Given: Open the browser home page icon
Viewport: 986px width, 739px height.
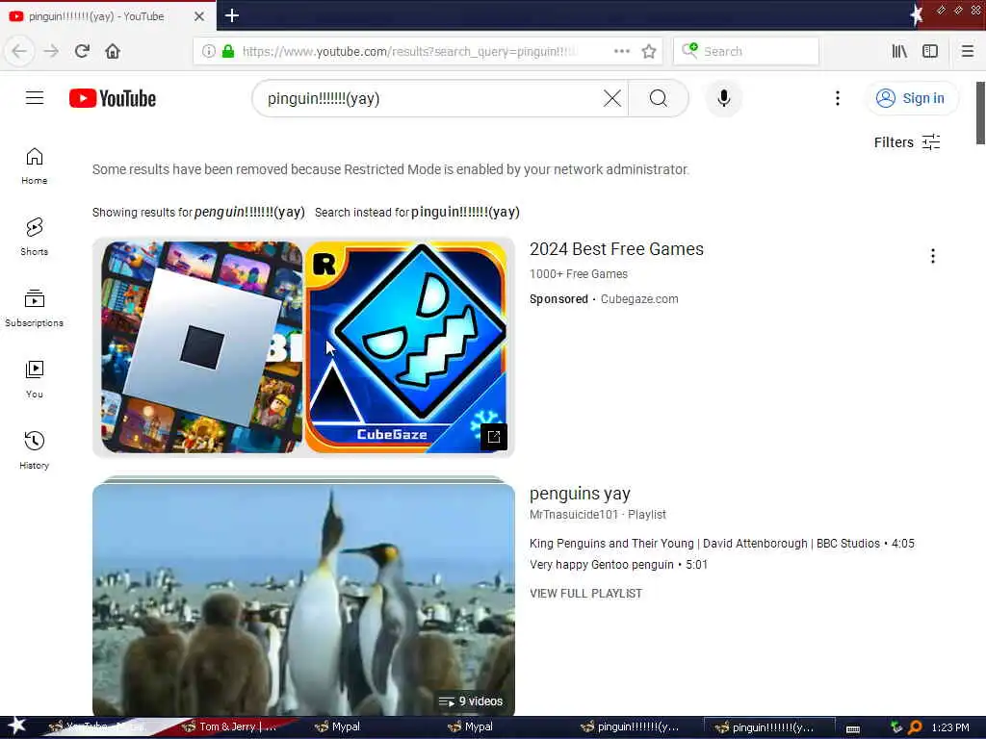Looking at the screenshot, I should click(113, 51).
